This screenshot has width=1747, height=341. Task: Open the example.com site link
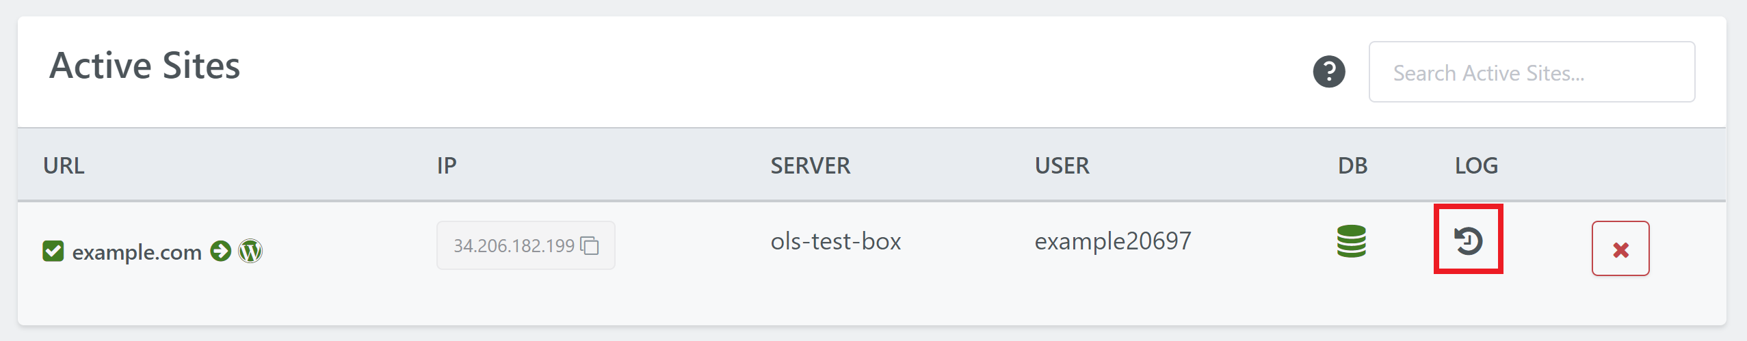pyautogui.click(x=137, y=252)
